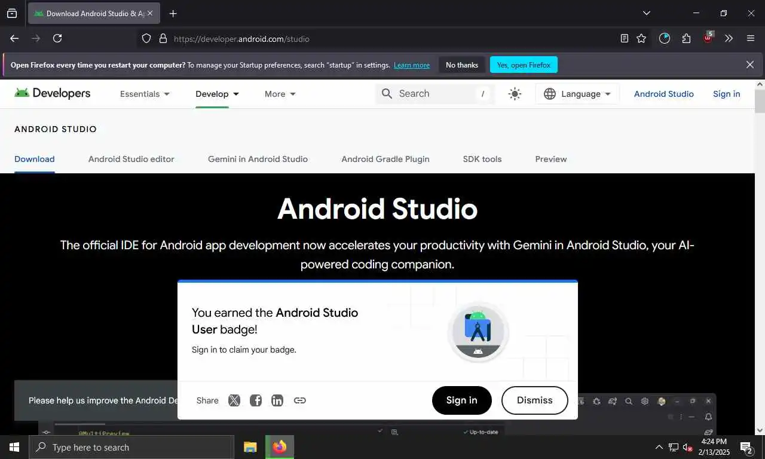Image resolution: width=765 pixels, height=459 pixels.
Task: Toggle the site light/dark theme
Action: pos(515,94)
